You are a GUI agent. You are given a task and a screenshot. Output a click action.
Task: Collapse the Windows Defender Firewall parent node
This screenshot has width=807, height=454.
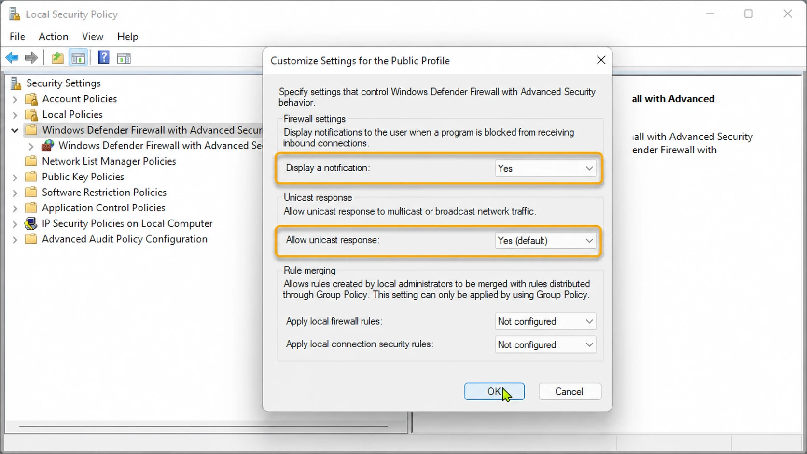(15, 130)
